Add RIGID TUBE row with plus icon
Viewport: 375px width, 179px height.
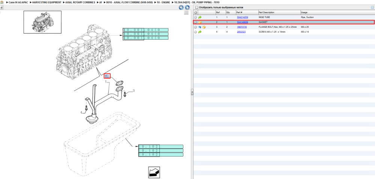[x=196, y=18]
